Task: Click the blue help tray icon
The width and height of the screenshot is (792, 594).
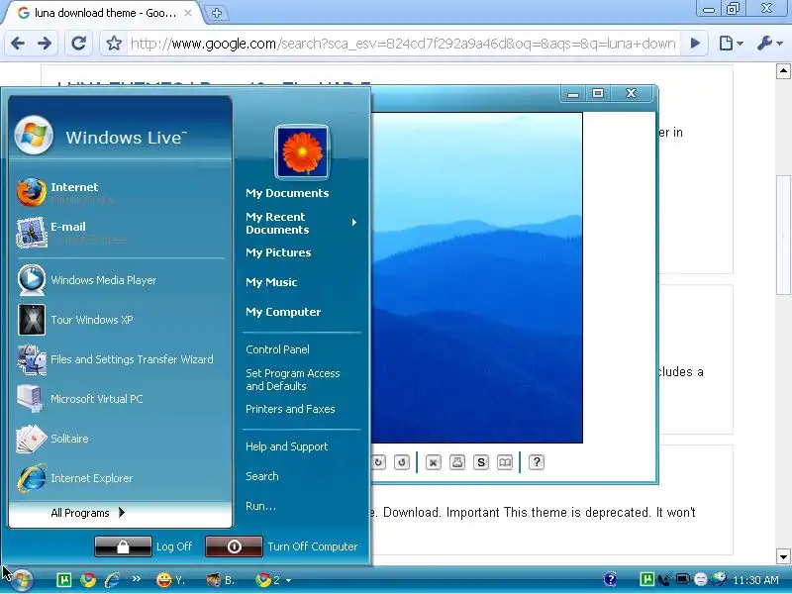Action: point(610,579)
